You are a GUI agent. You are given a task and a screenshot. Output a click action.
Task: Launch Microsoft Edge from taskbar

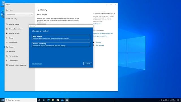pyautogui.click(x=48, y=100)
